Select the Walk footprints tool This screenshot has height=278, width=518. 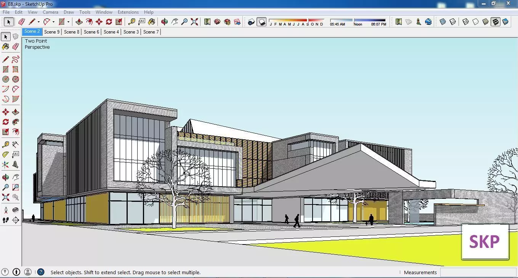pos(6,220)
